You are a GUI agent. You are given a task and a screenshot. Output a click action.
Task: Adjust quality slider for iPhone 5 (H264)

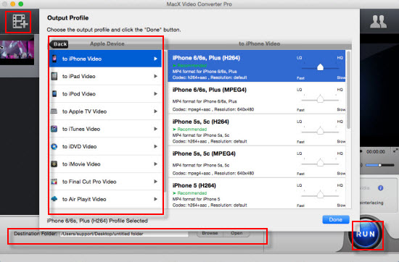pyautogui.click(x=320, y=195)
